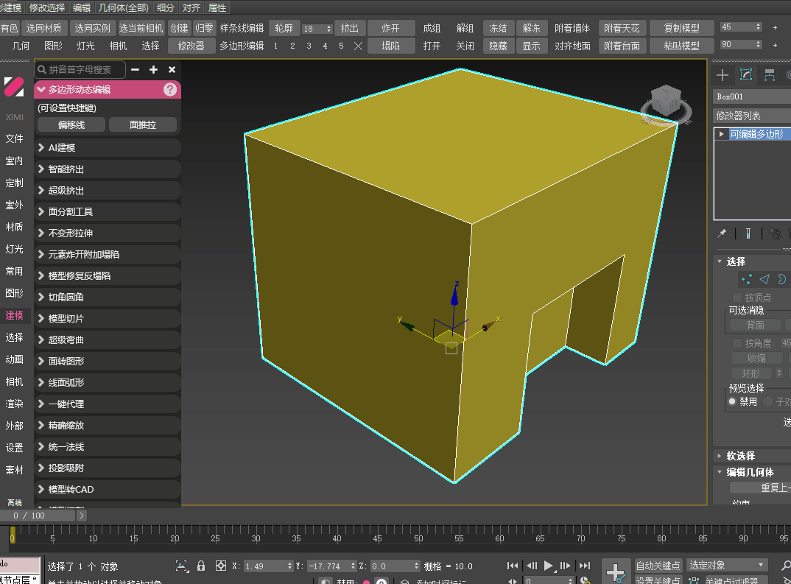Click the Hierarchy panel icon
This screenshot has height=584, width=791.
[x=770, y=75]
